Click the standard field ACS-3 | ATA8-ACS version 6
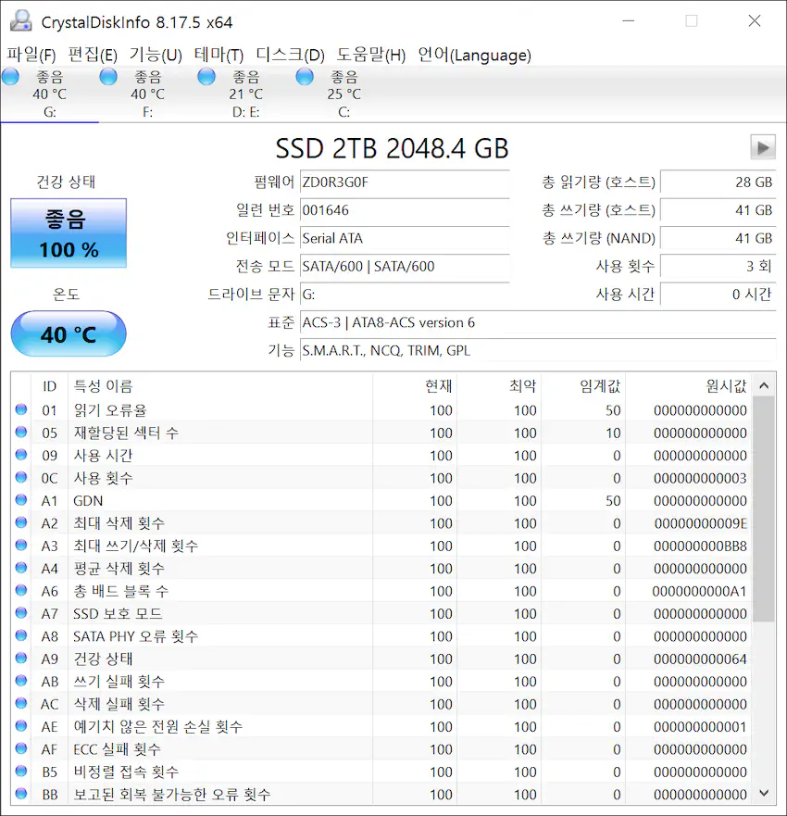The height and width of the screenshot is (816, 787). 538,323
